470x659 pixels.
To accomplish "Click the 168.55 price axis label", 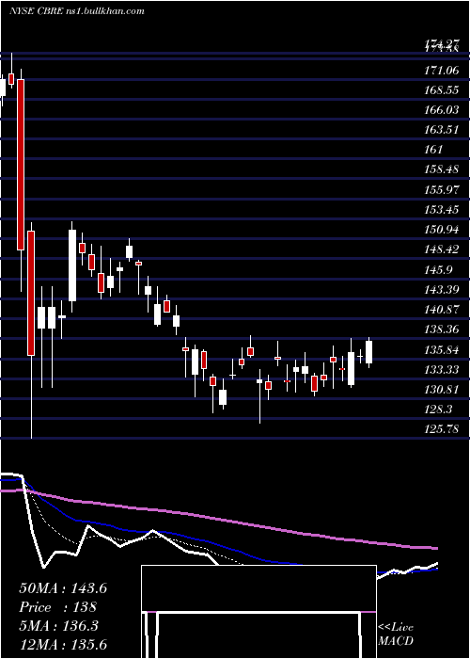I will 442,90.
